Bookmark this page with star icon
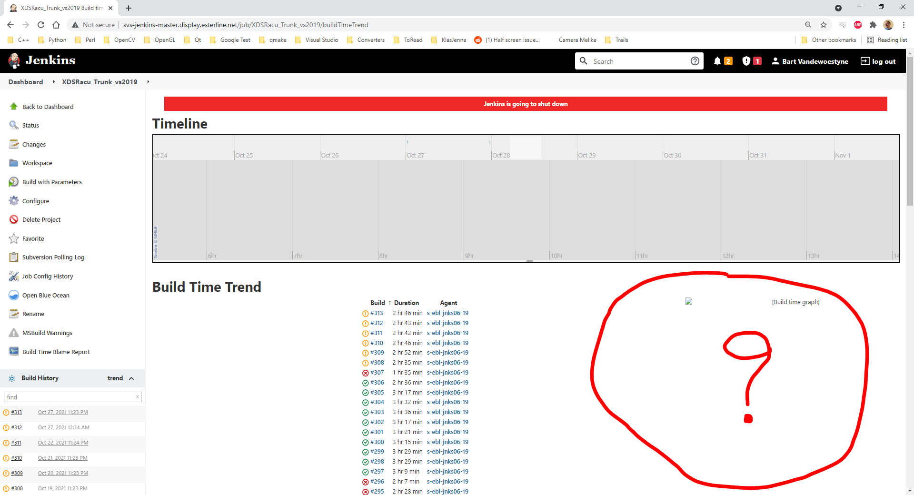914x495 pixels. point(824,25)
